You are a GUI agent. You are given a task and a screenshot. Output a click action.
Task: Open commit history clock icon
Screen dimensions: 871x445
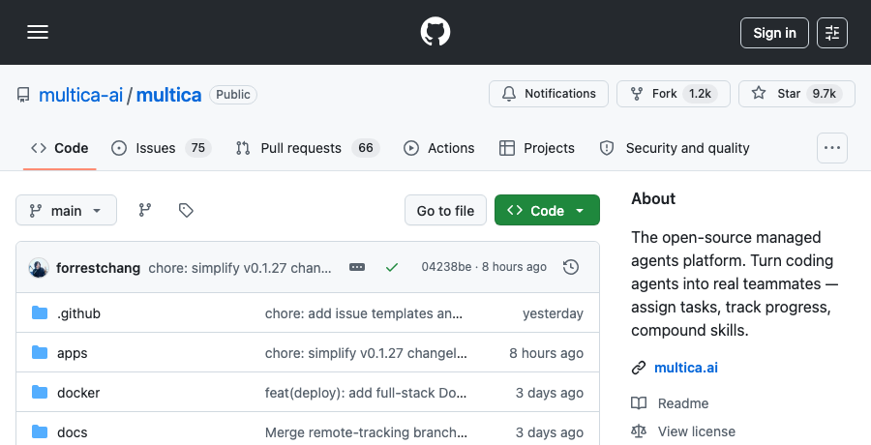coord(571,267)
